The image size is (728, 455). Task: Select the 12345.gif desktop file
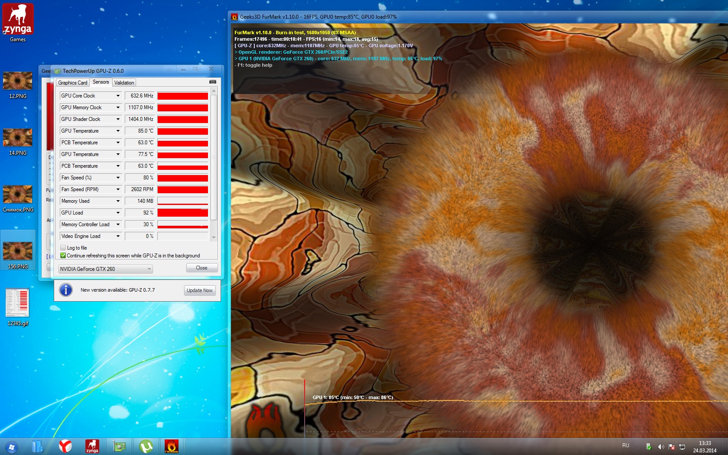tap(18, 307)
